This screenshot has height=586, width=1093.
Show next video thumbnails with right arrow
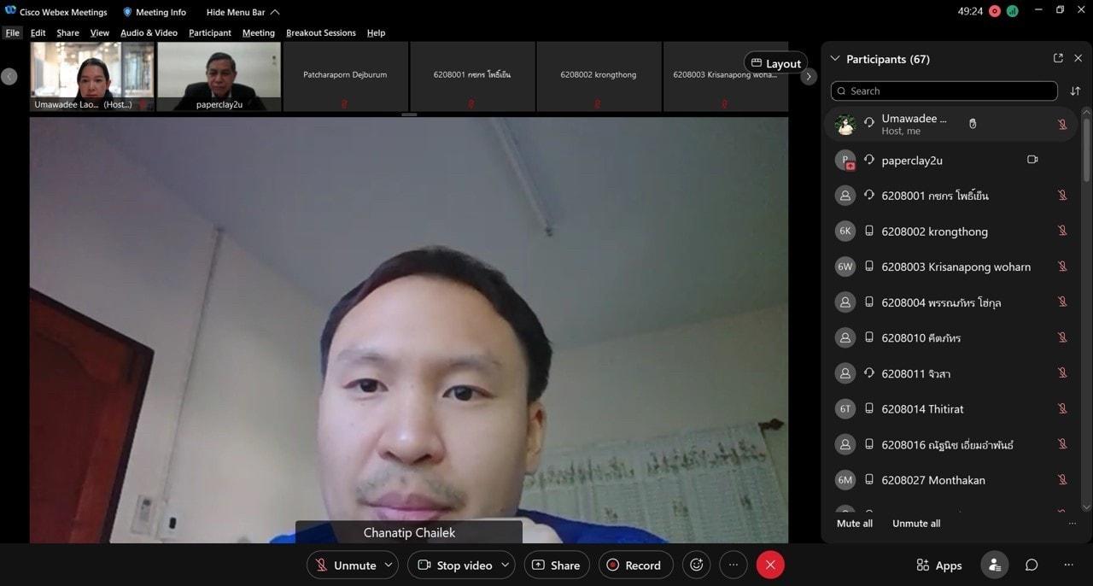click(809, 77)
